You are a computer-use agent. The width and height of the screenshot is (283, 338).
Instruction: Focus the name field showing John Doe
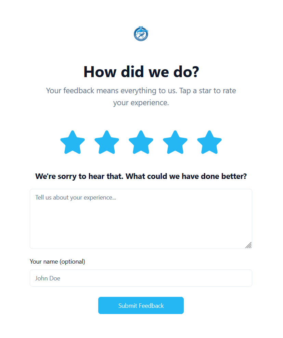141,278
